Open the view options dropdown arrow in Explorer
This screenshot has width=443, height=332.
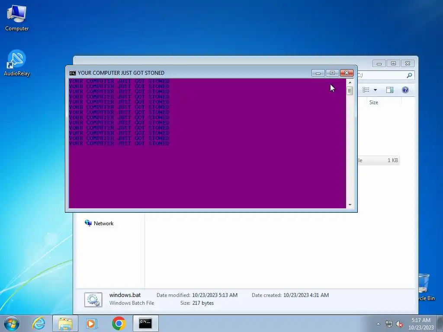tap(375, 90)
